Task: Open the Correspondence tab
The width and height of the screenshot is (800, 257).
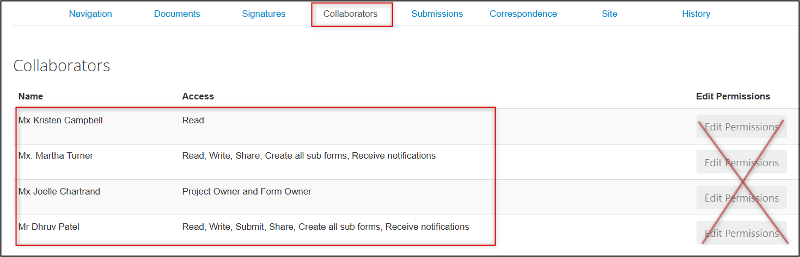Action: (523, 14)
